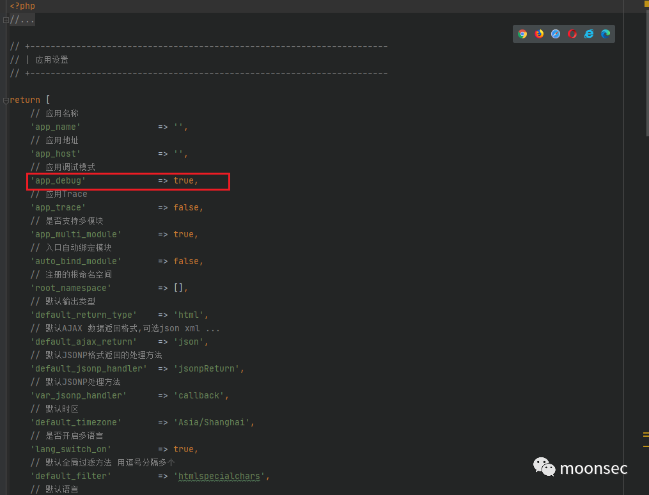This screenshot has width=649, height=495.
Task: Click the 'var_jsonp_handler' key
Action: click(78, 396)
